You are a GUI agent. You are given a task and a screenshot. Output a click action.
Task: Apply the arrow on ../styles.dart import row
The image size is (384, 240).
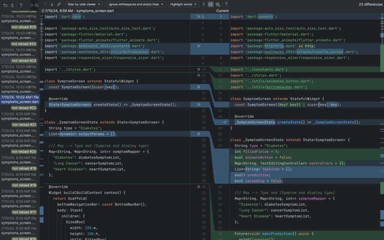coord(199,70)
